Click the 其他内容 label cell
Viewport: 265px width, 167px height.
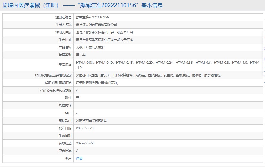click(38, 105)
